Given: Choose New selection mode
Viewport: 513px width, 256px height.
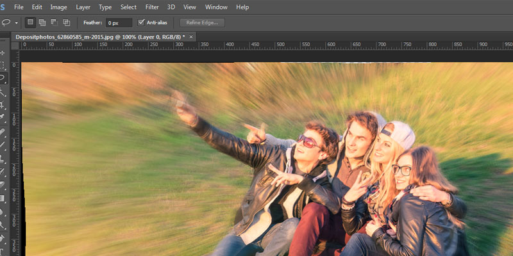Looking at the screenshot, I should pos(30,22).
